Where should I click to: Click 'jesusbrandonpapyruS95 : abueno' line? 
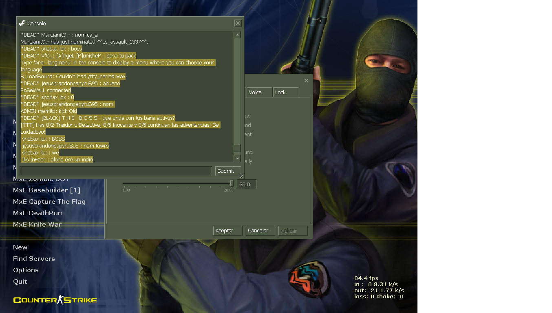tap(70, 84)
